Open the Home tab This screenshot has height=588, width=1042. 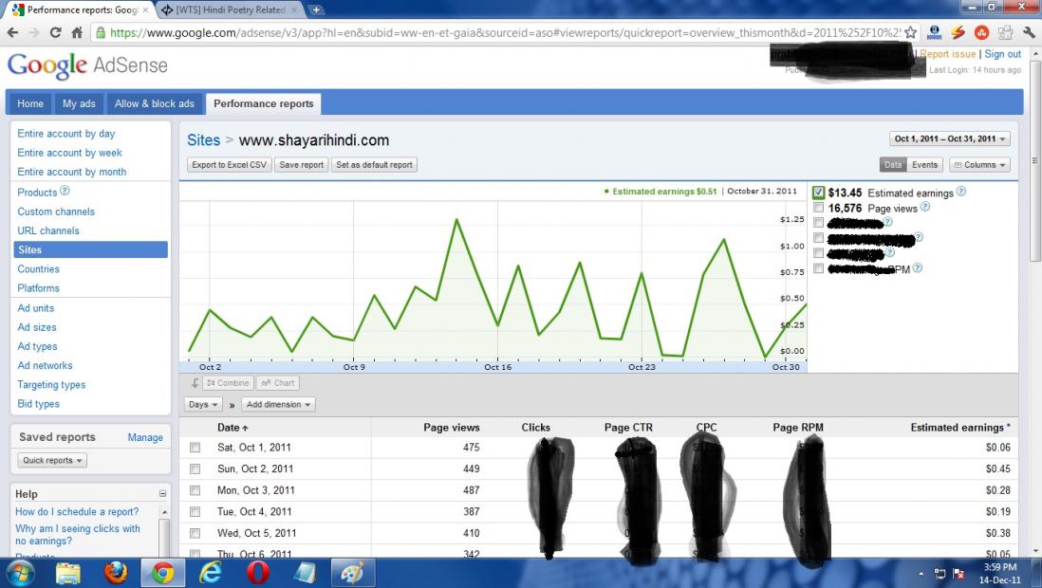[30, 103]
